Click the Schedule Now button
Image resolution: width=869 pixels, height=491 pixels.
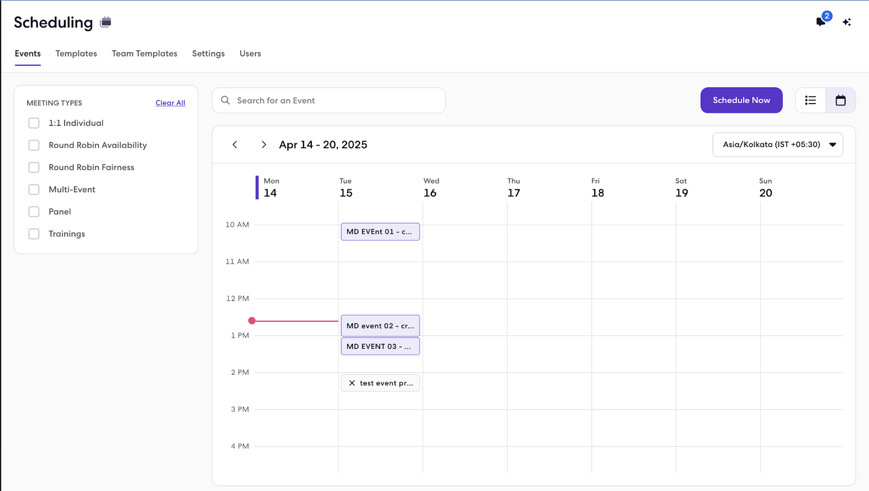coord(741,100)
